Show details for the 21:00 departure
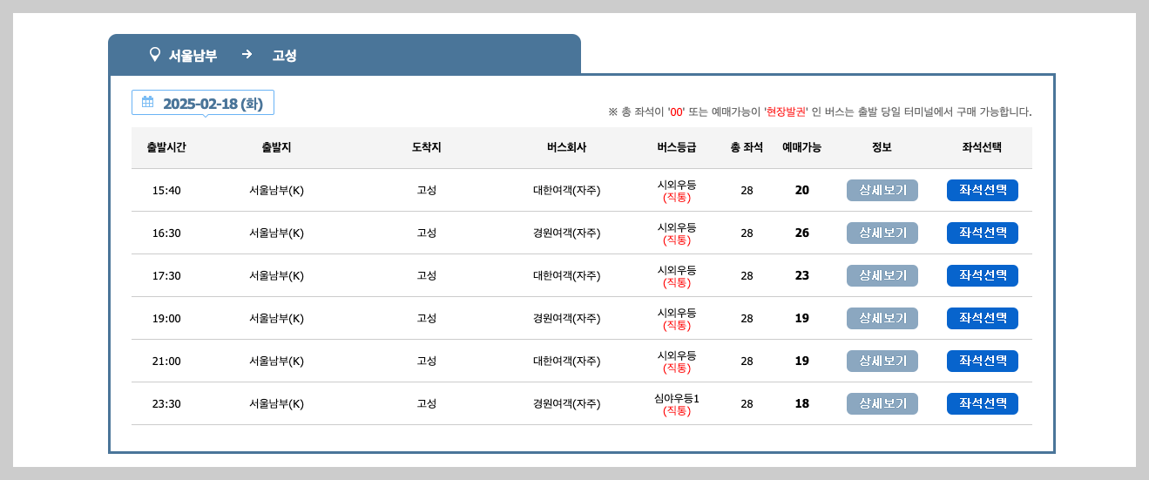The width and height of the screenshot is (1149, 480). point(882,361)
